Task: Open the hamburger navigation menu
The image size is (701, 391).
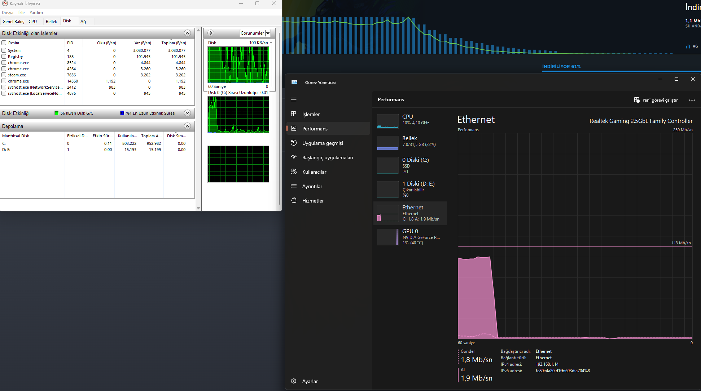Action: click(294, 99)
